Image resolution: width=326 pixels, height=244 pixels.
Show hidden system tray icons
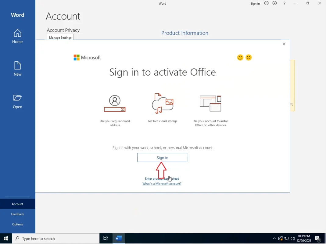(274, 239)
